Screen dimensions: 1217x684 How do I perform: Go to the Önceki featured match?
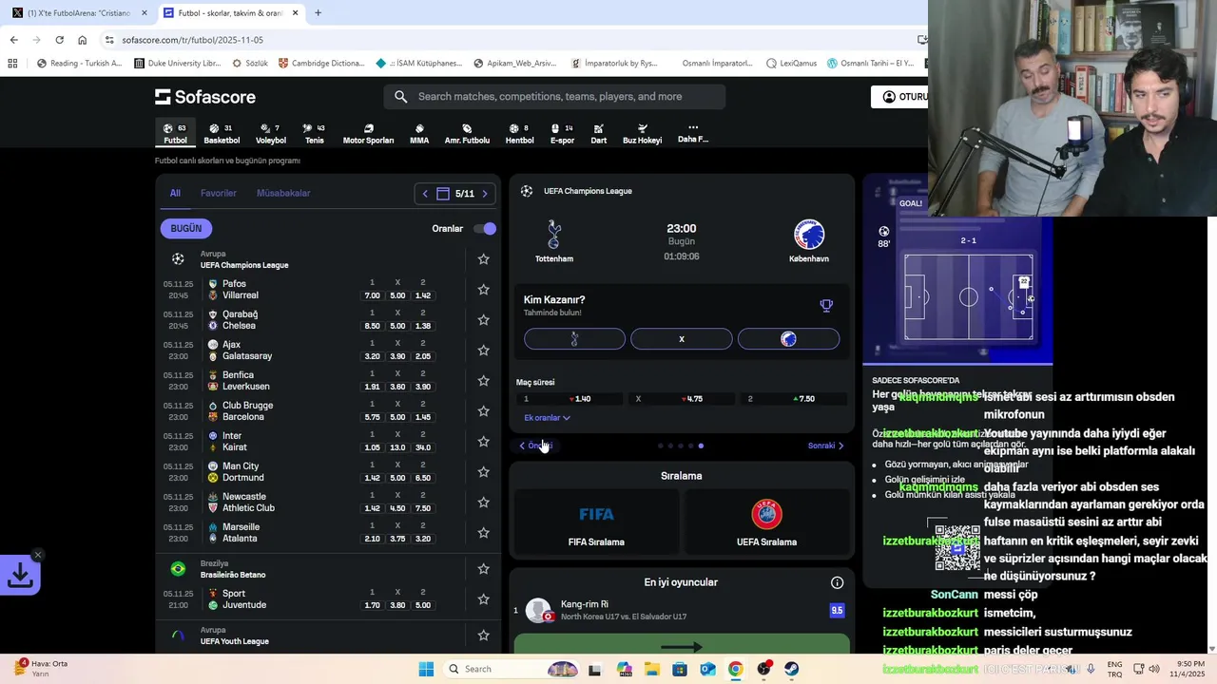coord(535,446)
